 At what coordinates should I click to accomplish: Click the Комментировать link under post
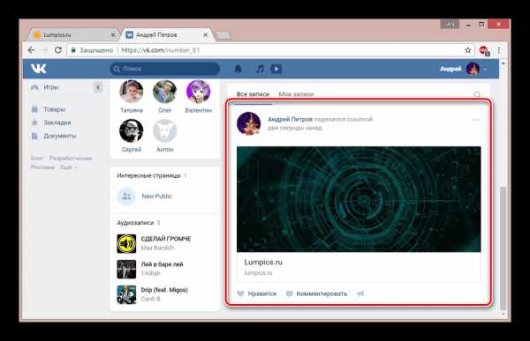click(322, 293)
